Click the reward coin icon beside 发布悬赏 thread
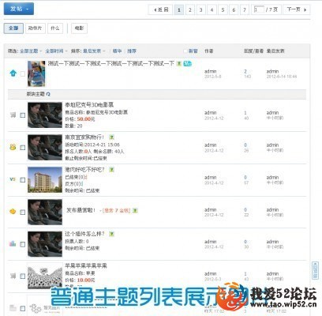322x316 pixels. [13, 212]
